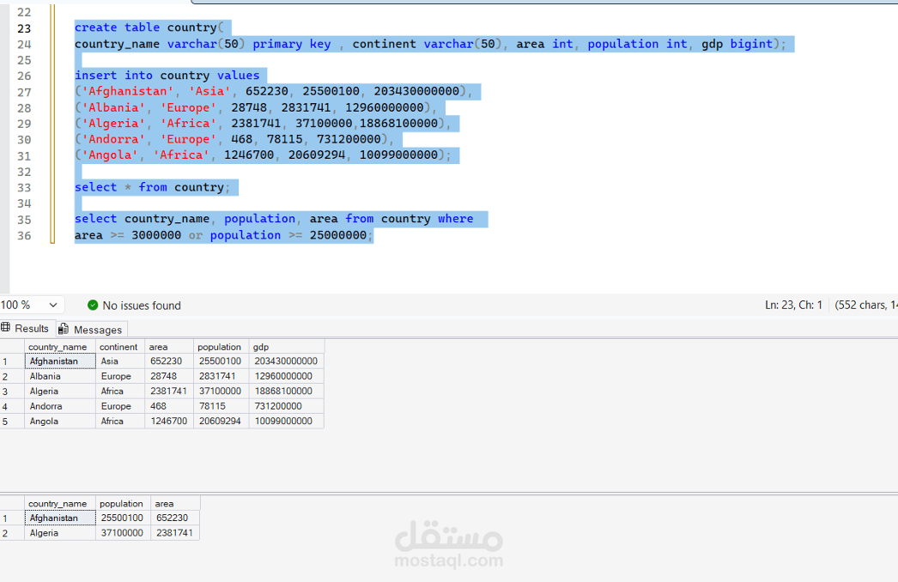Click the Results grid icon
This screenshot has width=898, height=582.
point(6,328)
